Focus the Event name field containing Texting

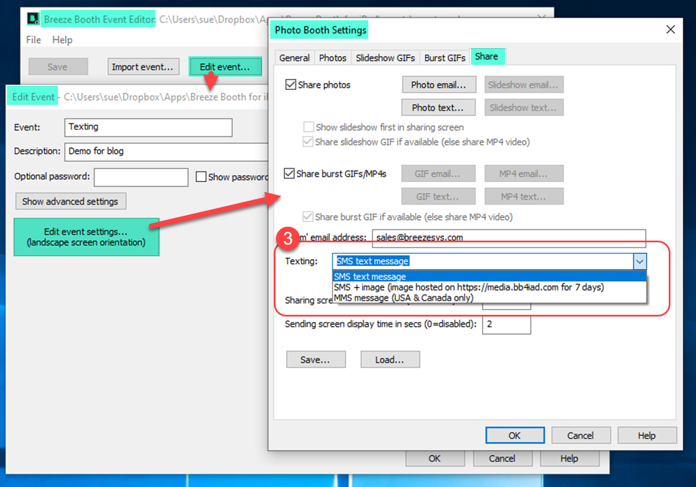pyautogui.click(x=148, y=127)
